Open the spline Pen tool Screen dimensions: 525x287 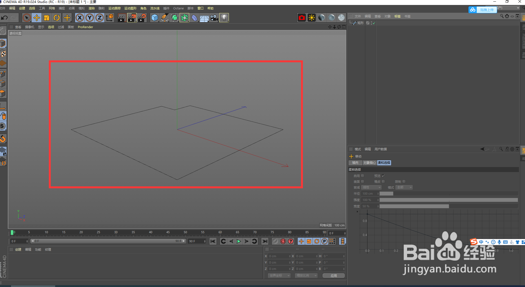click(x=165, y=18)
